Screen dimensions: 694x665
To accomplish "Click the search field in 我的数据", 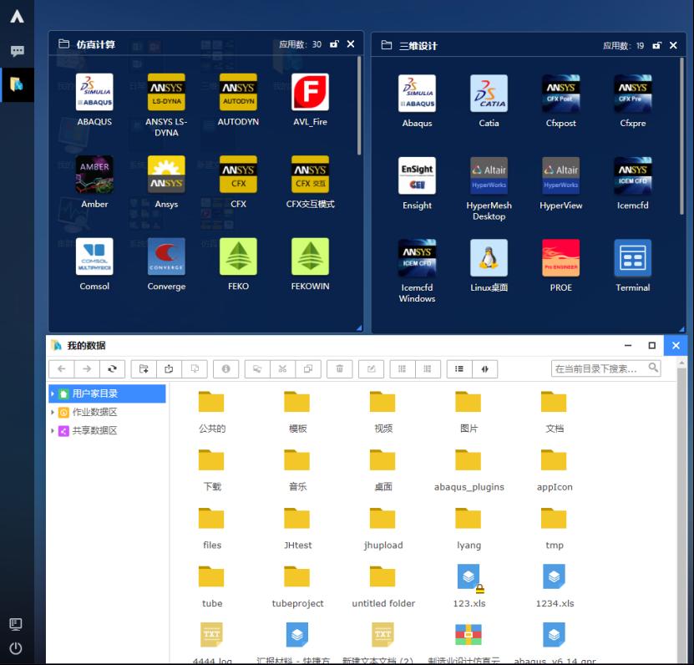I will [600, 368].
